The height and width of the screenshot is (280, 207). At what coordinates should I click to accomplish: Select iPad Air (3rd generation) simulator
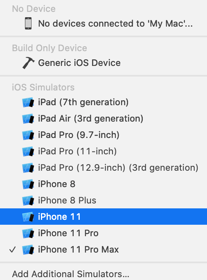(x=103, y=119)
